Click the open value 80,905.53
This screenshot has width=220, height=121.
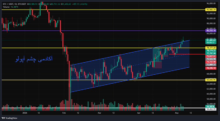pyautogui.click(x=33, y=4)
